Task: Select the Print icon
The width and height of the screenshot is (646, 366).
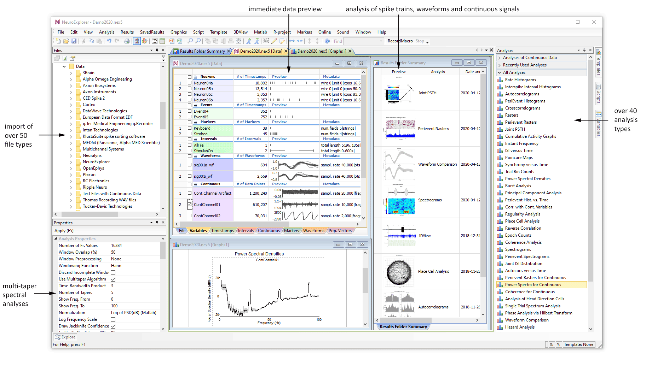Action: point(127,41)
